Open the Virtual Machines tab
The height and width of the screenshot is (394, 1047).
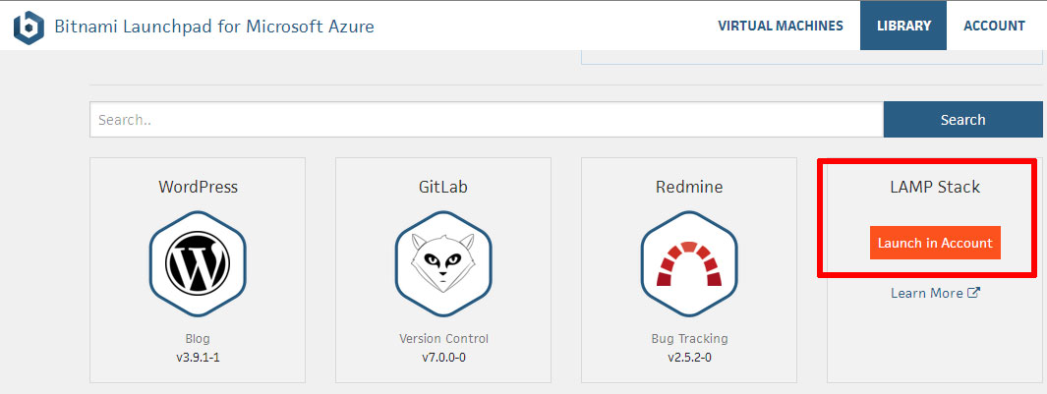(780, 27)
